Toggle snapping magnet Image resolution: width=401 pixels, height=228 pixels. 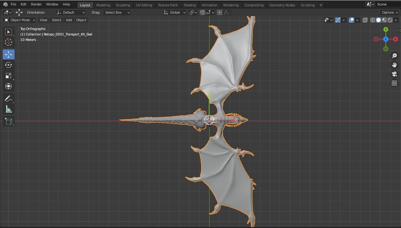[x=202, y=12]
